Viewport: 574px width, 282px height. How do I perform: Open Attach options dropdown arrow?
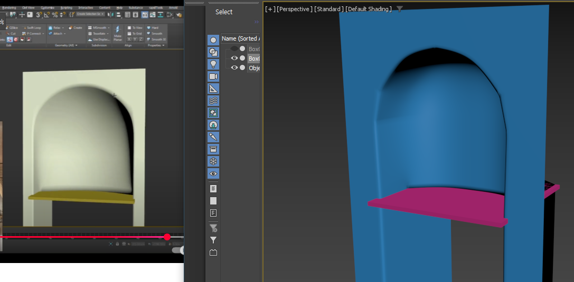pos(65,34)
